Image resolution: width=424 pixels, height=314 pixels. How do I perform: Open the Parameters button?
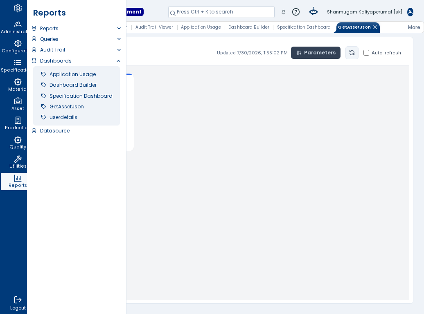[316, 53]
